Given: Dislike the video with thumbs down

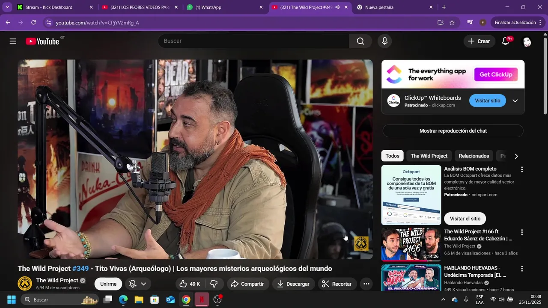Looking at the screenshot, I should (x=214, y=284).
